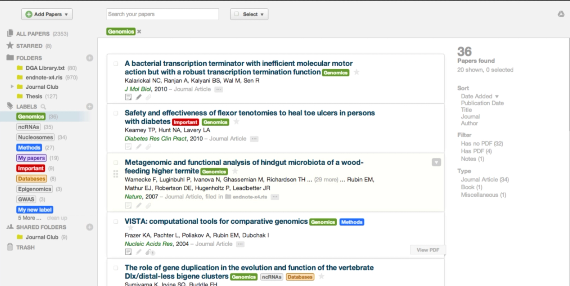Viewport: 570px width, 286px height.
Task: Tick checkbox for flexor tenotomies paper
Action: pyautogui.click(x=116, y=113)
